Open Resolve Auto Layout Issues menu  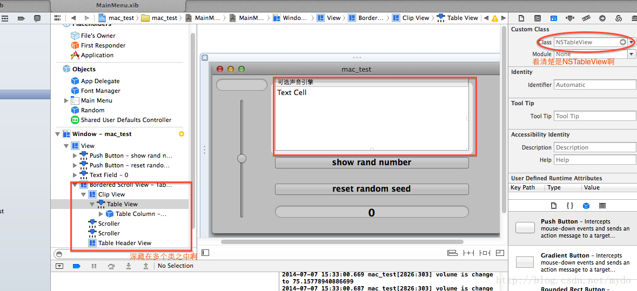484,253
